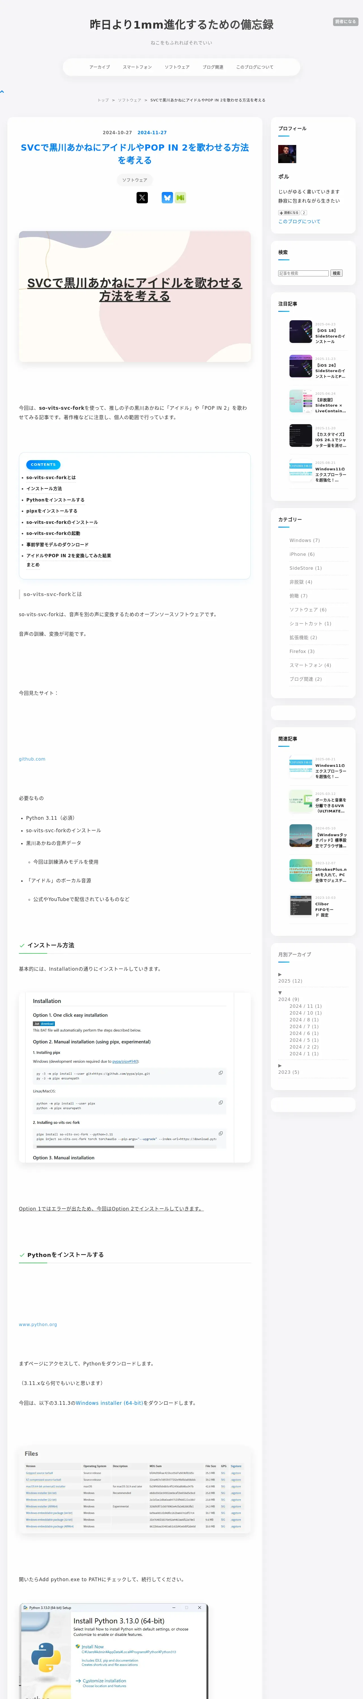This screenshot has height=1699, width=363.
Task: Jump to pipxをインストールする in the contents
Action: pos(51,511)
